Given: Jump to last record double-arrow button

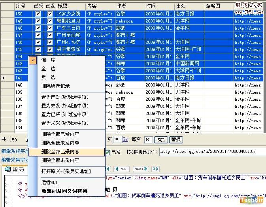Looking at the screenshot, I should pos(155,169).
